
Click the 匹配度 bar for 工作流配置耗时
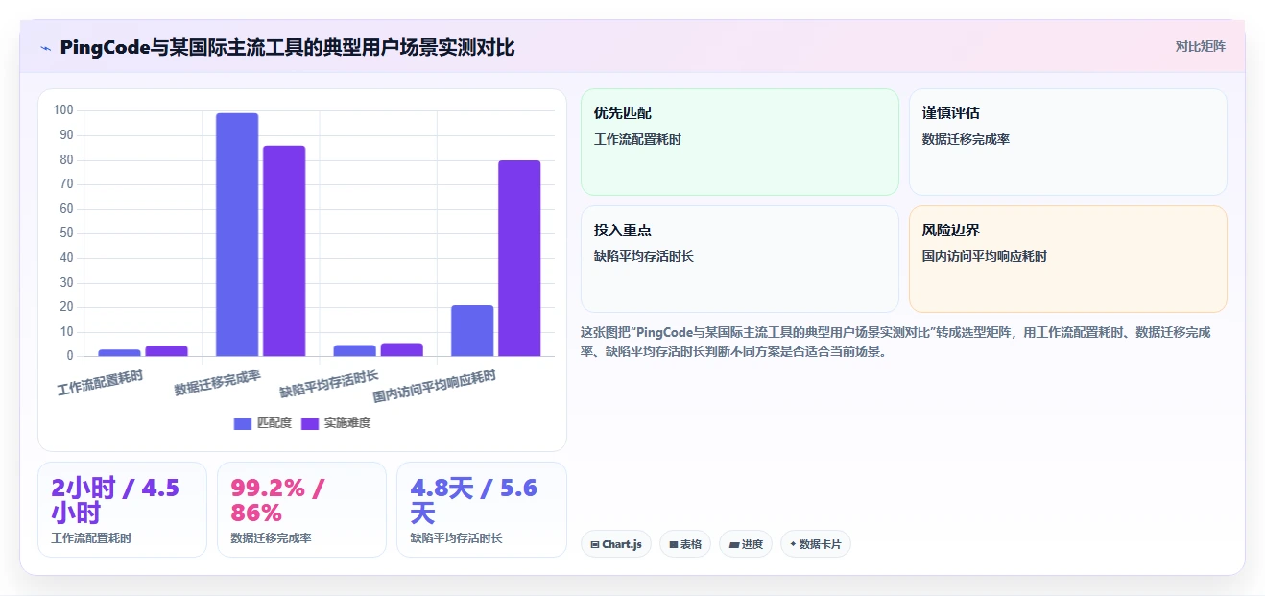point(119,353)
